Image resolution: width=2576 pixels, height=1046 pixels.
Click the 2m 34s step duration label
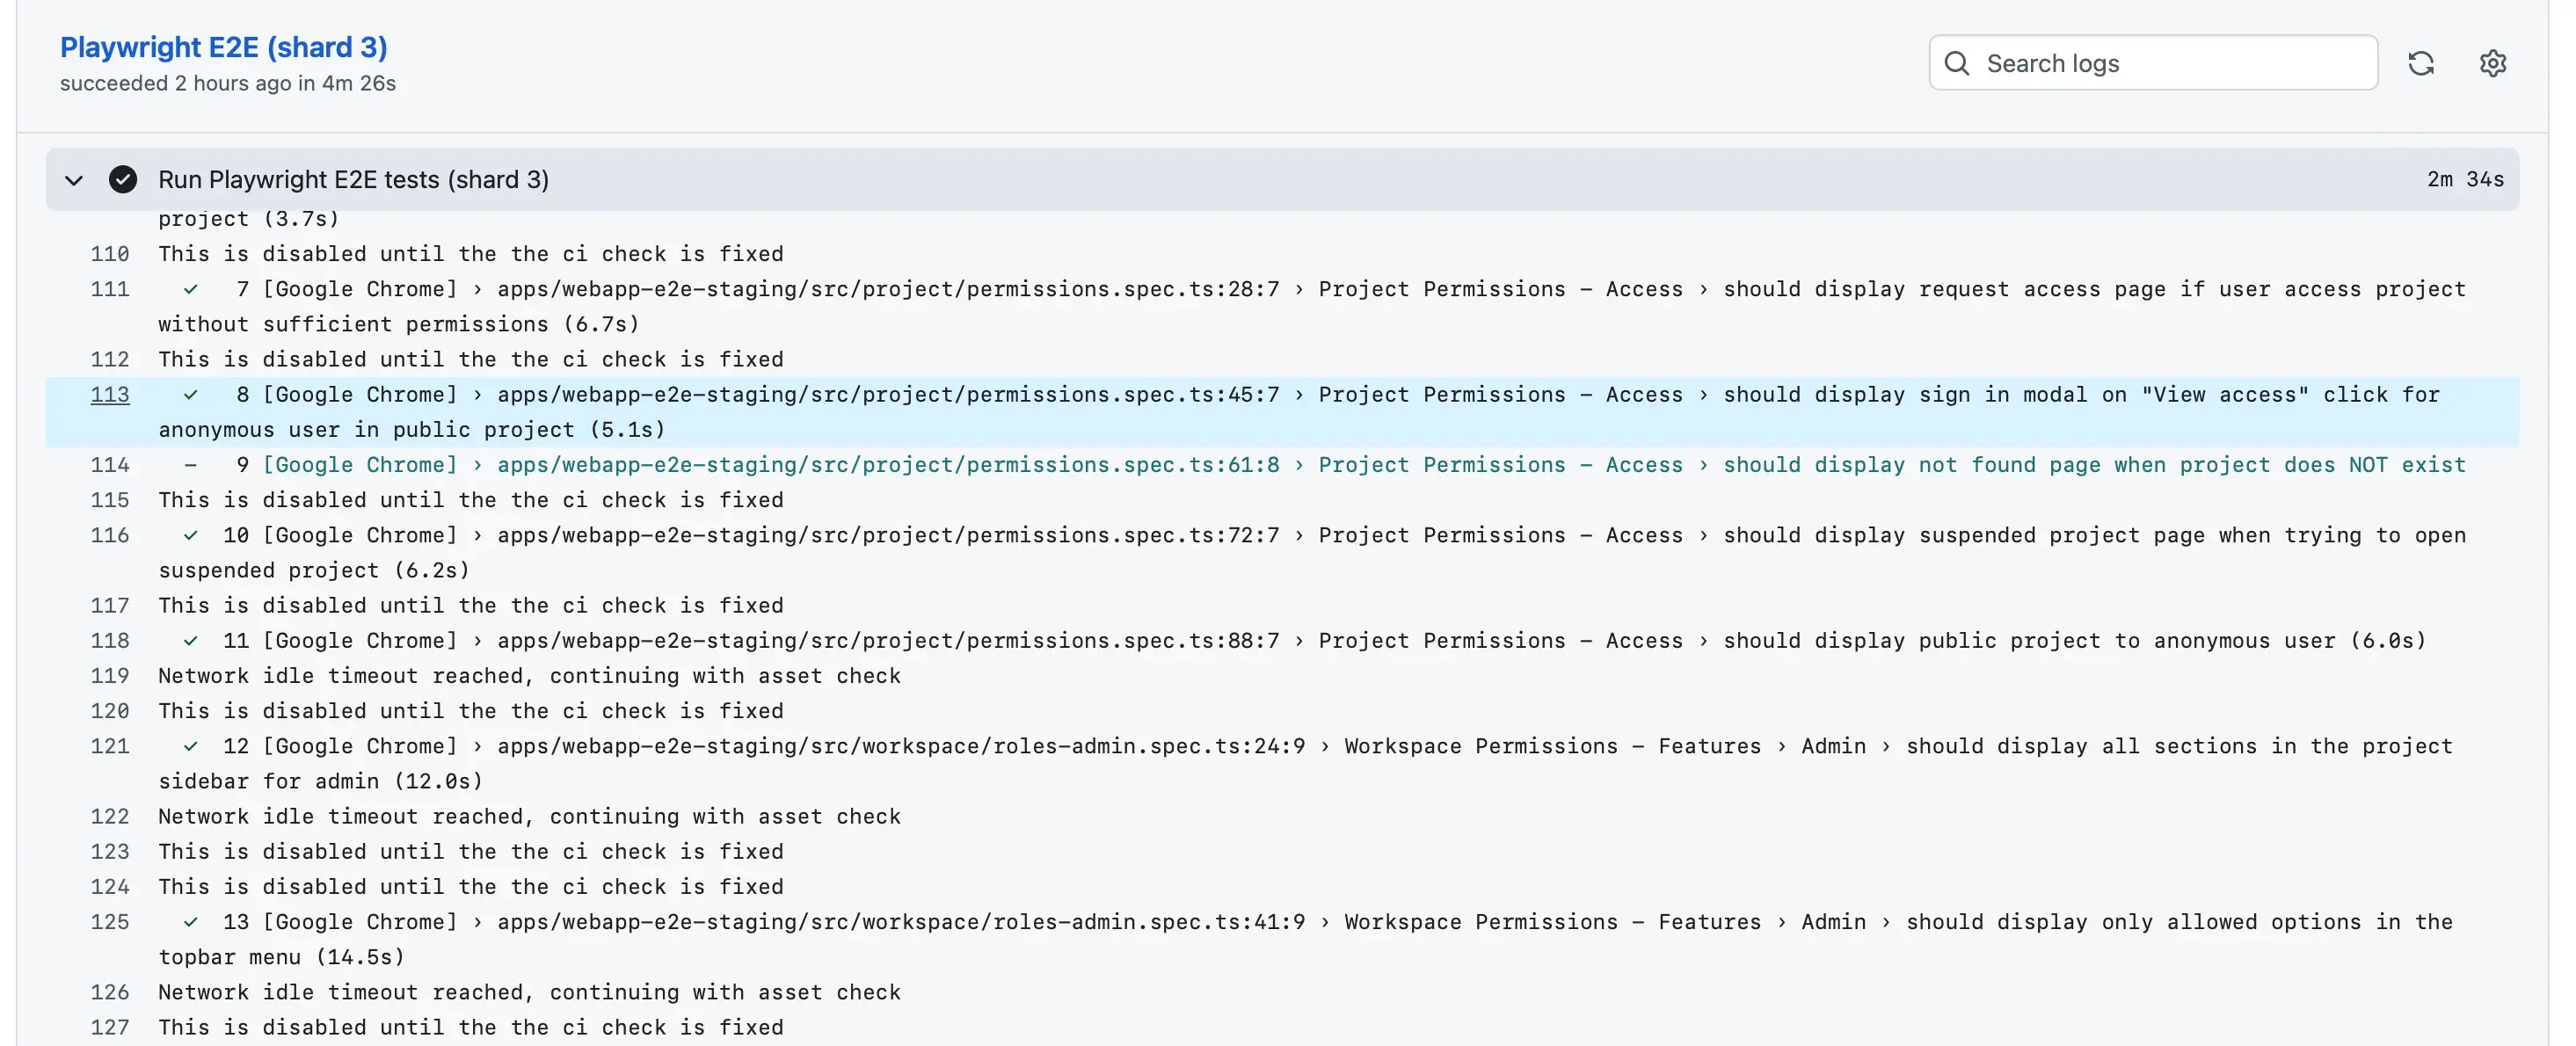coord(2465,180)
